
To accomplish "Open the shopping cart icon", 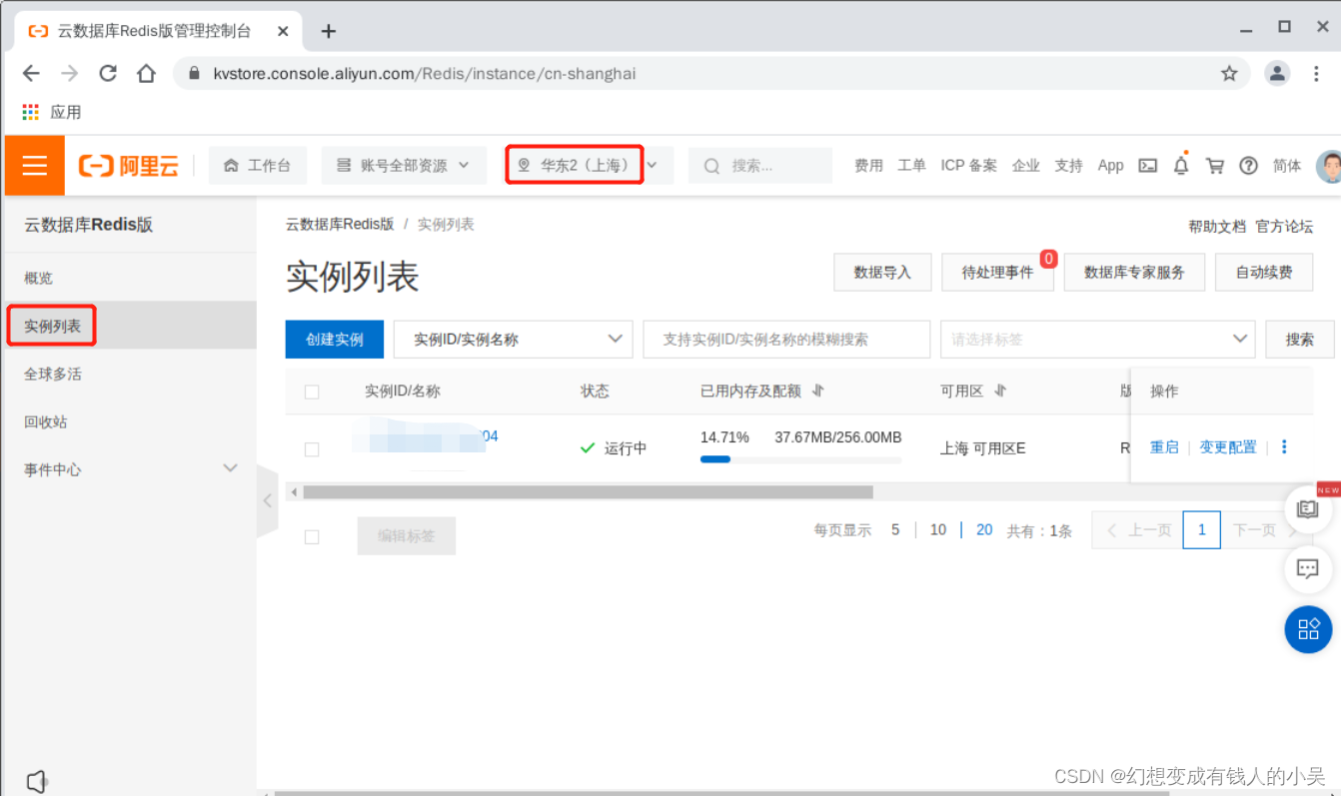I will tap(1215, 166).
